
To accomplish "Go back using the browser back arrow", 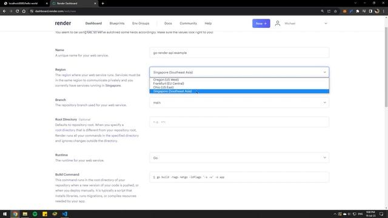I will tap(4, 11).
